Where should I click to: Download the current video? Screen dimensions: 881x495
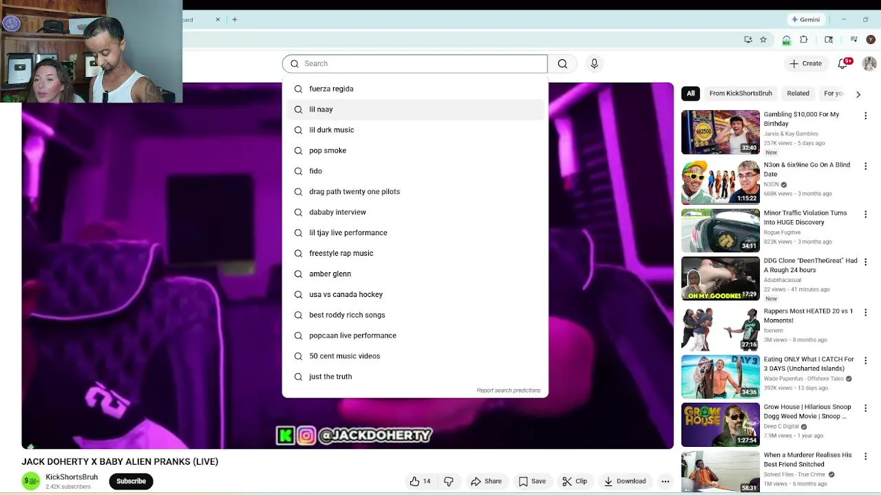[625, 481]
